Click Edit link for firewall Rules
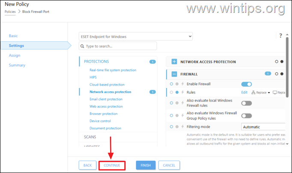 click(x=244, y=92)
